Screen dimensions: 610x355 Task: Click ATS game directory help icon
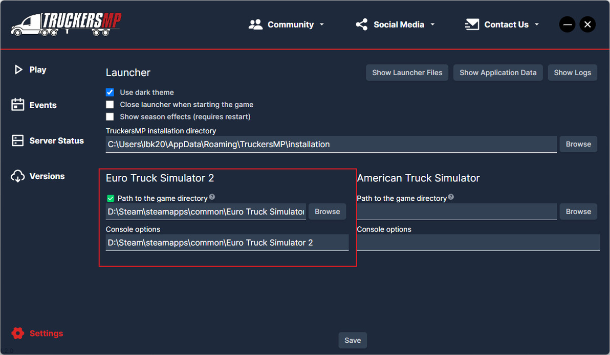451,197
